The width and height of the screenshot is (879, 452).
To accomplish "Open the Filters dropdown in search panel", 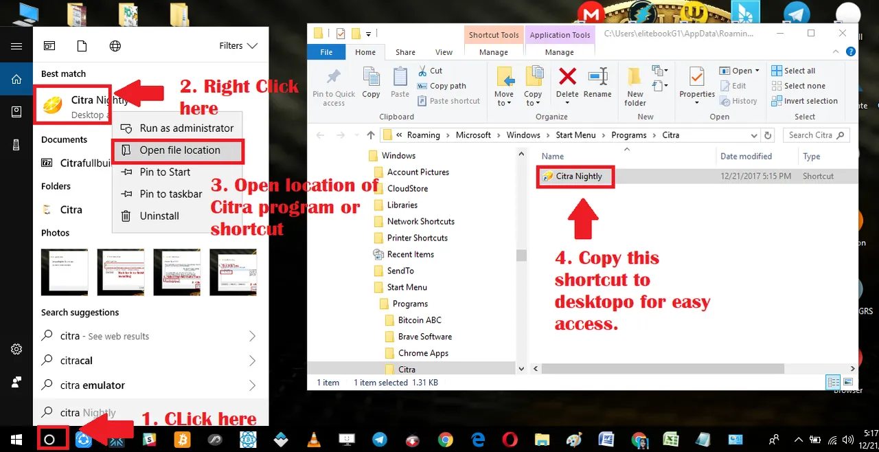I will [x=238, y=46].
